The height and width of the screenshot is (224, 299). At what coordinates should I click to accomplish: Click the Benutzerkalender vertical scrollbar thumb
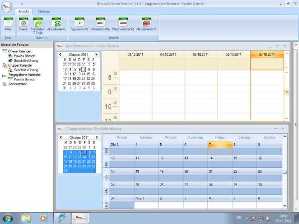point(287,92)
